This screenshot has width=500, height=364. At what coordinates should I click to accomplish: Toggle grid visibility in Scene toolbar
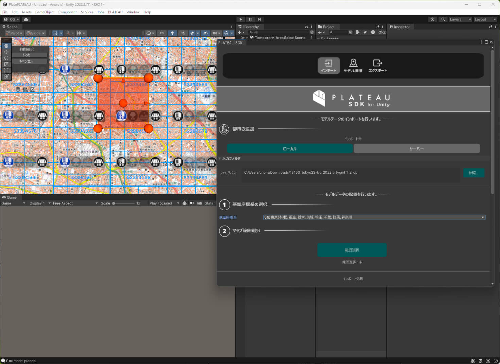55,33
